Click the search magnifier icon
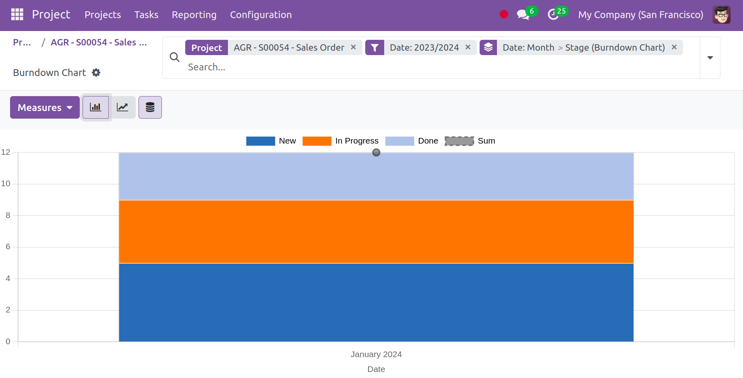 click(x=174, y=58)
